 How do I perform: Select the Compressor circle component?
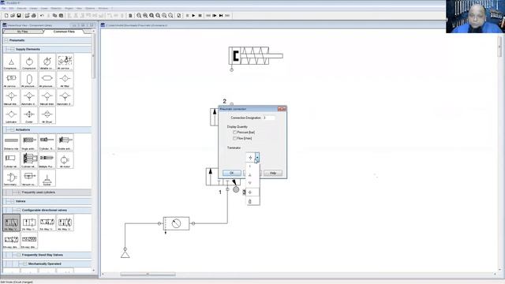click(29, 62)
